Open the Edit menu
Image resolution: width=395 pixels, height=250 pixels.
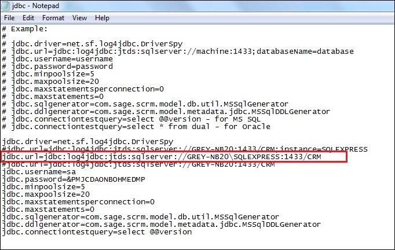click(28, 18)
